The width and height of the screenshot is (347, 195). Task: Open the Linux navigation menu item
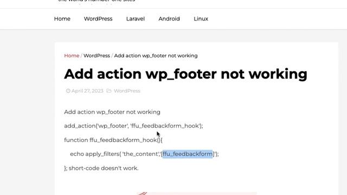[x=201, y=19]
